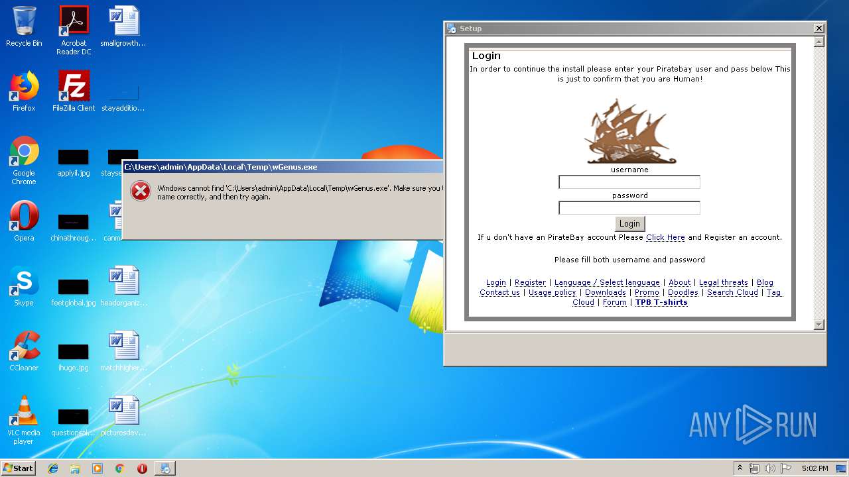
Task: Open the smallgrowth Word document icon
Action: (123, 26)
